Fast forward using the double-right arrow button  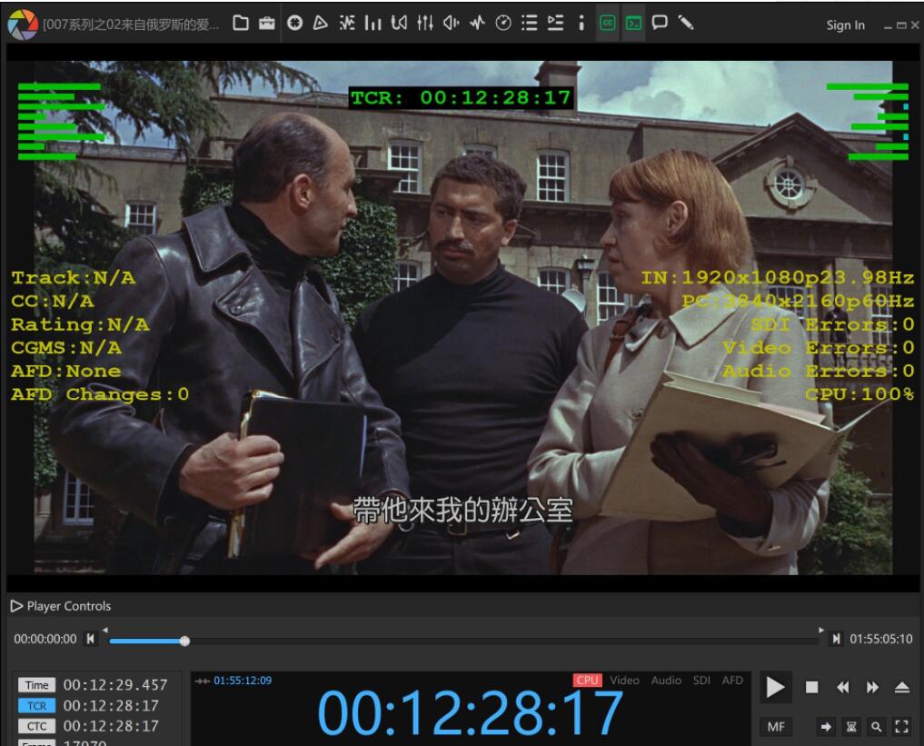pyautogui.click(x=872, y=687)
